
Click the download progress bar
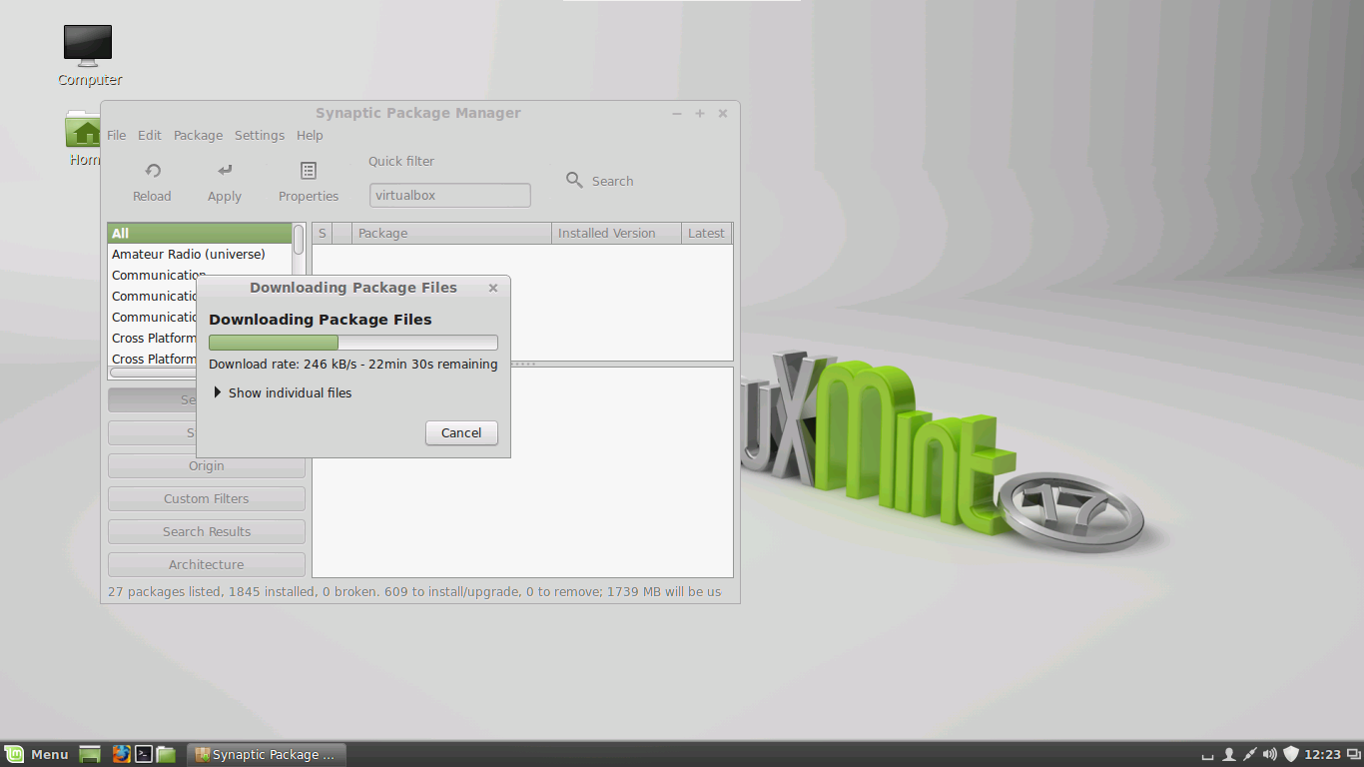pyautogui.click(x=352, y=343)
